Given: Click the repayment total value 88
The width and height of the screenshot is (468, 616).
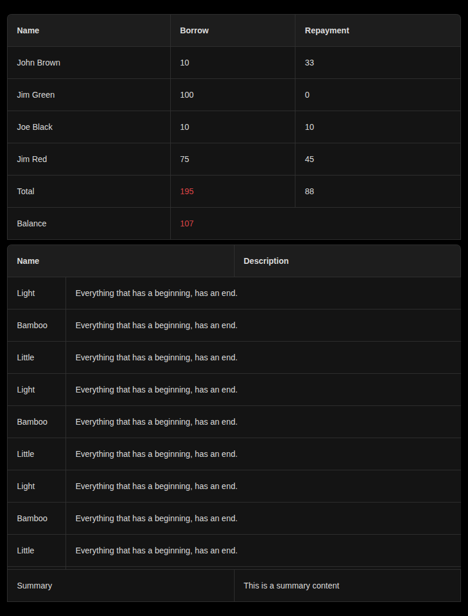Looking at the screenshot, I should (309, 191).
